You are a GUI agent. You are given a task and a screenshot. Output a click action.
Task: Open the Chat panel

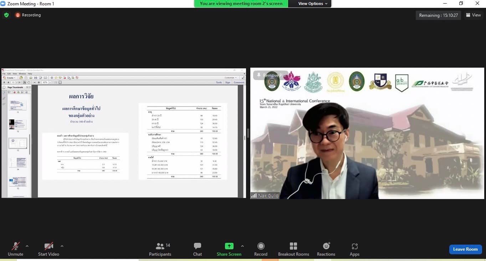tap(198, 246)
